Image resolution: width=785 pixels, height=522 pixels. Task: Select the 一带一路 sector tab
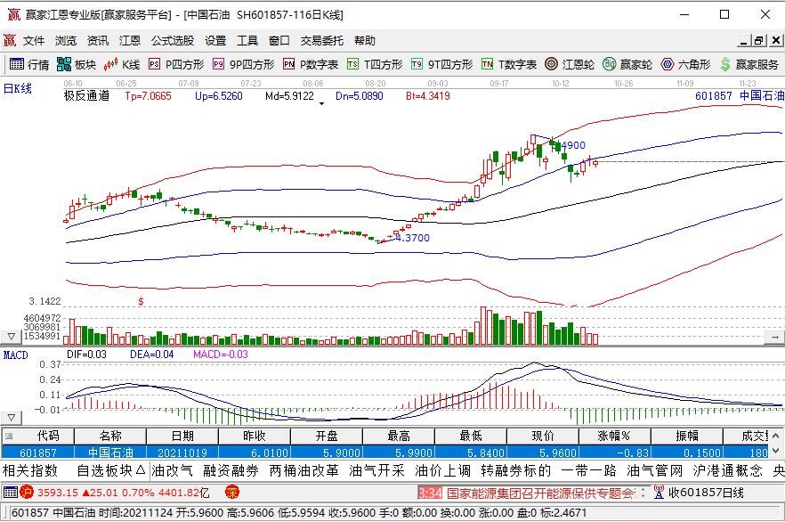589,470
